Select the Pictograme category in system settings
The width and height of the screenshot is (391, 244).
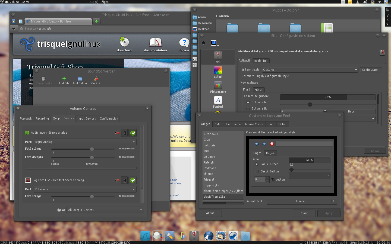coord(218,87)
